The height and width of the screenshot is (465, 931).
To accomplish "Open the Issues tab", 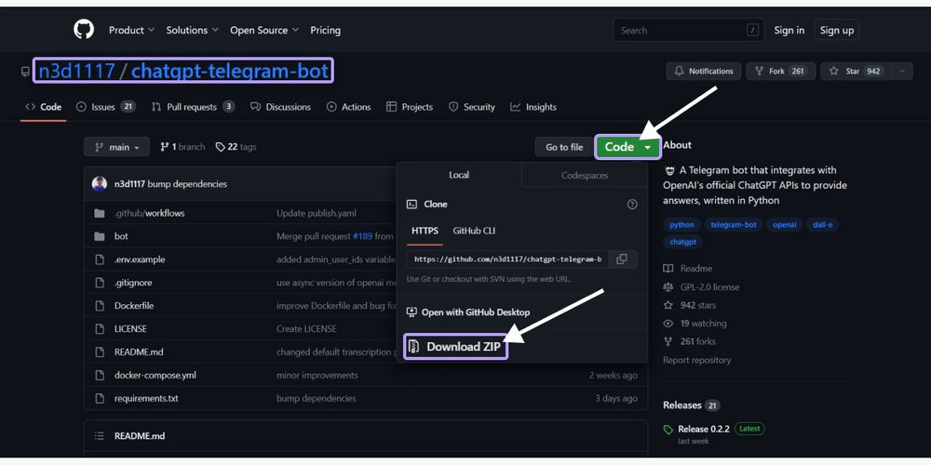I will (104, 107).
